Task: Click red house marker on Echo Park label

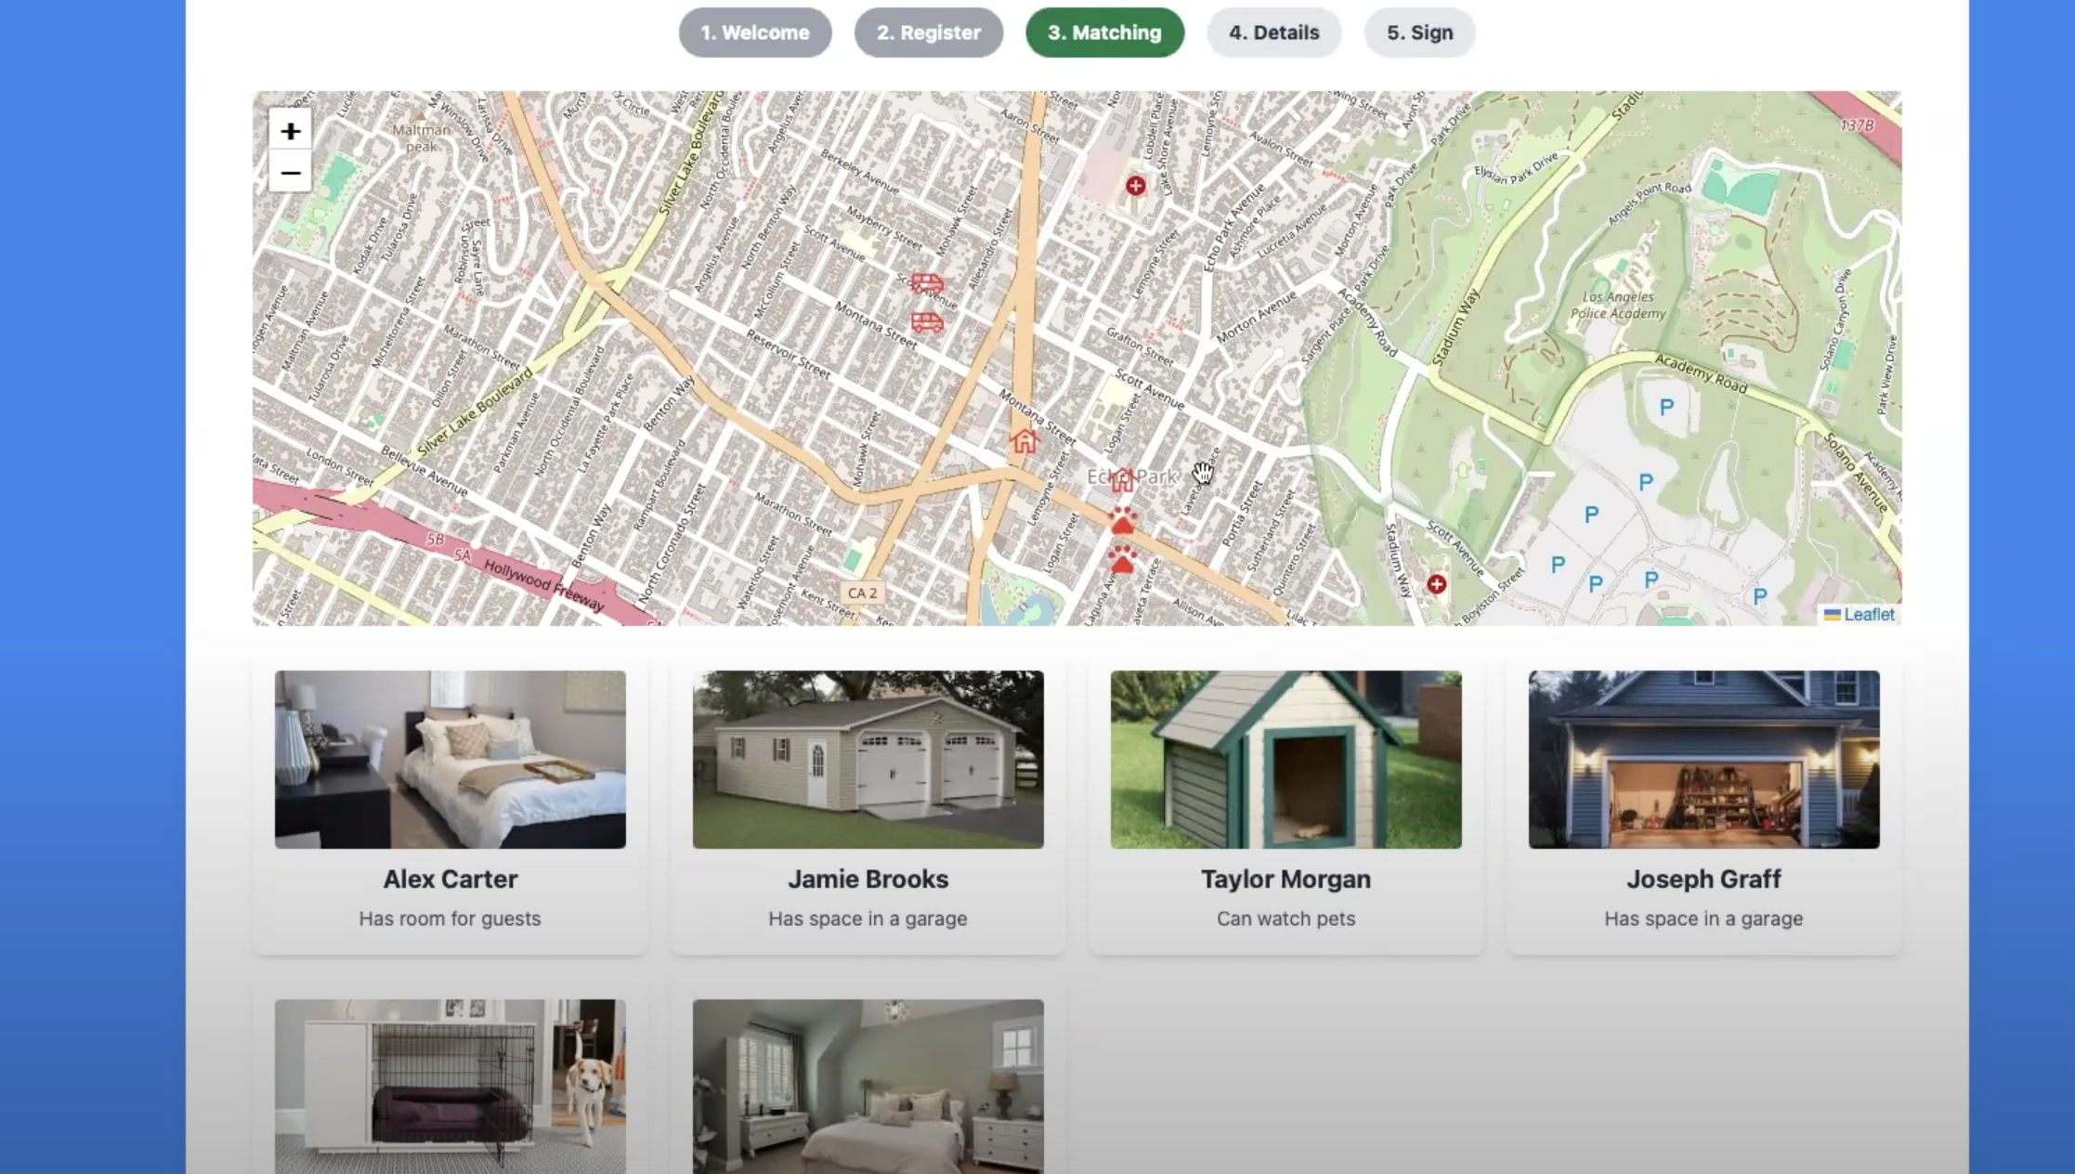Action: 1122,479
